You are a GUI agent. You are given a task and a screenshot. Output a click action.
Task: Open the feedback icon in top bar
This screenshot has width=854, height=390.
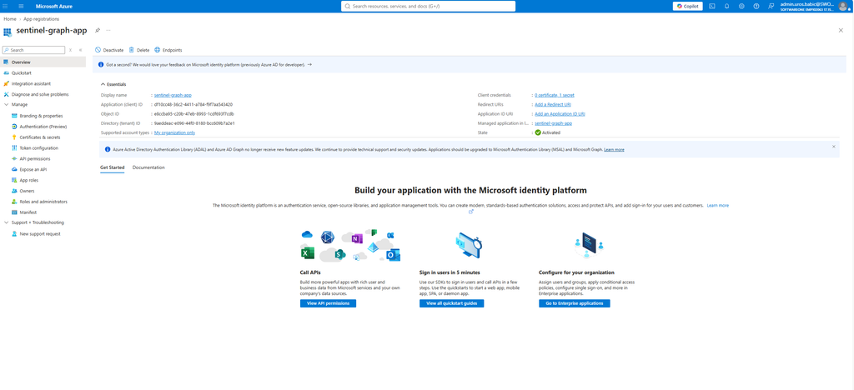(x=771, y=6)
